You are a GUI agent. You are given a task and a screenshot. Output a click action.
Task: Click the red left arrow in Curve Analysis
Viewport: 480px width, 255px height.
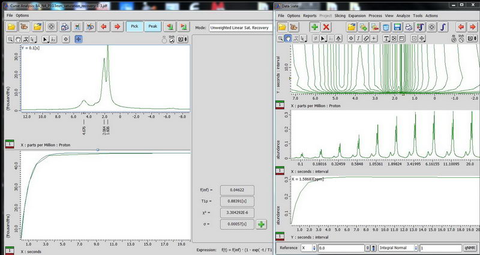point(104,27)
